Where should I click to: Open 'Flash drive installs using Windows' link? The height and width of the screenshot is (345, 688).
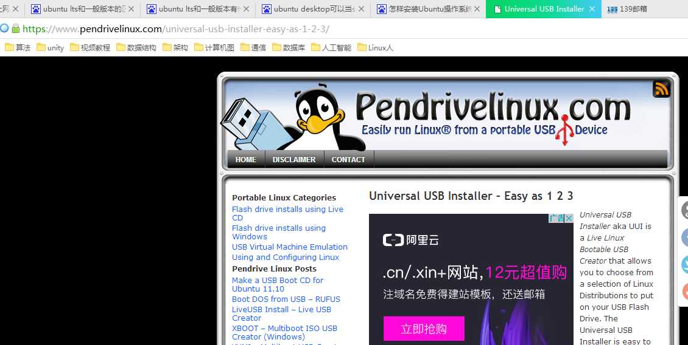(279, 232)
